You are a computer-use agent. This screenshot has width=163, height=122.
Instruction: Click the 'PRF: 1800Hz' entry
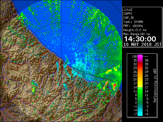tap(133, 26)
